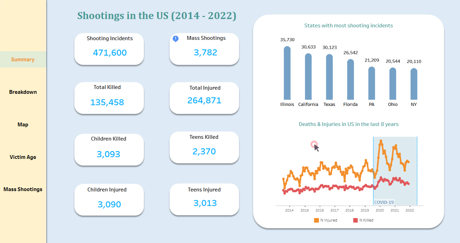Click the Total Killed 135,458 card

click(109, 98)
